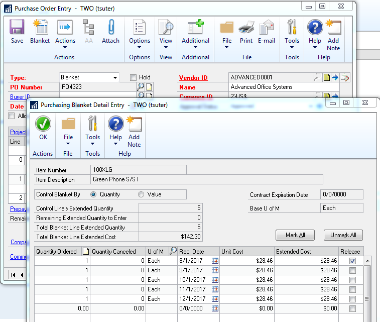Open the Options list icon
The image size is (380, 322).
coord(140,27)
